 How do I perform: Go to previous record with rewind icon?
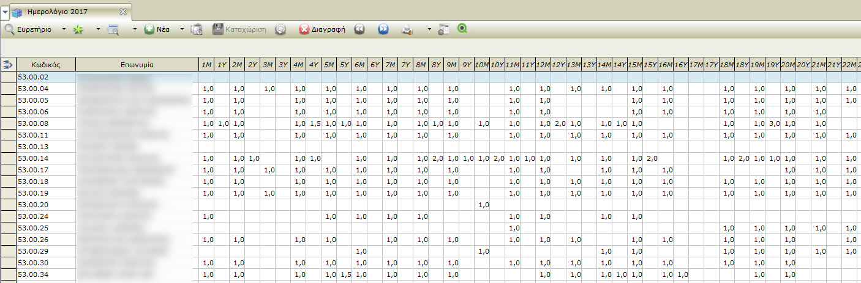point(359,29)
